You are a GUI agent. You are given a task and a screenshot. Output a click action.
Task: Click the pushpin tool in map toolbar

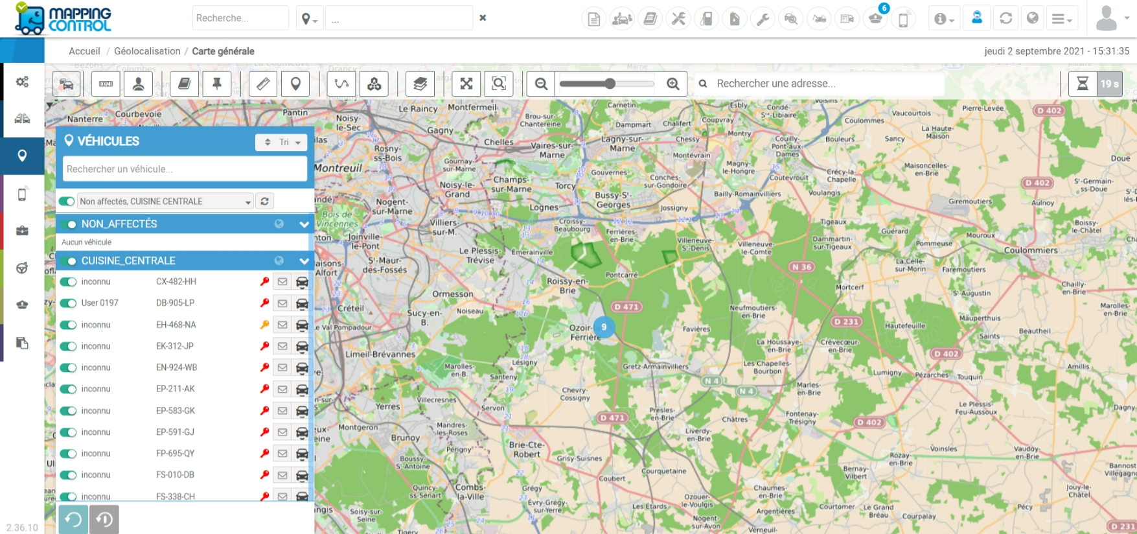tap(217, 84)
